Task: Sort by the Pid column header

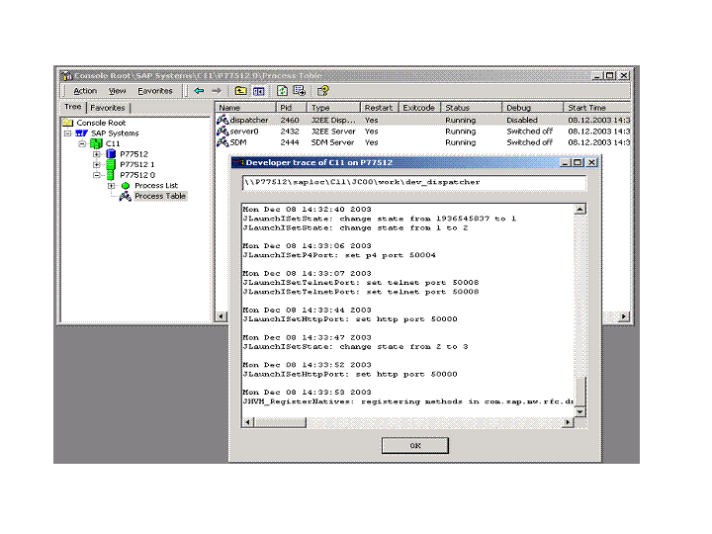Action: [291, 108]
